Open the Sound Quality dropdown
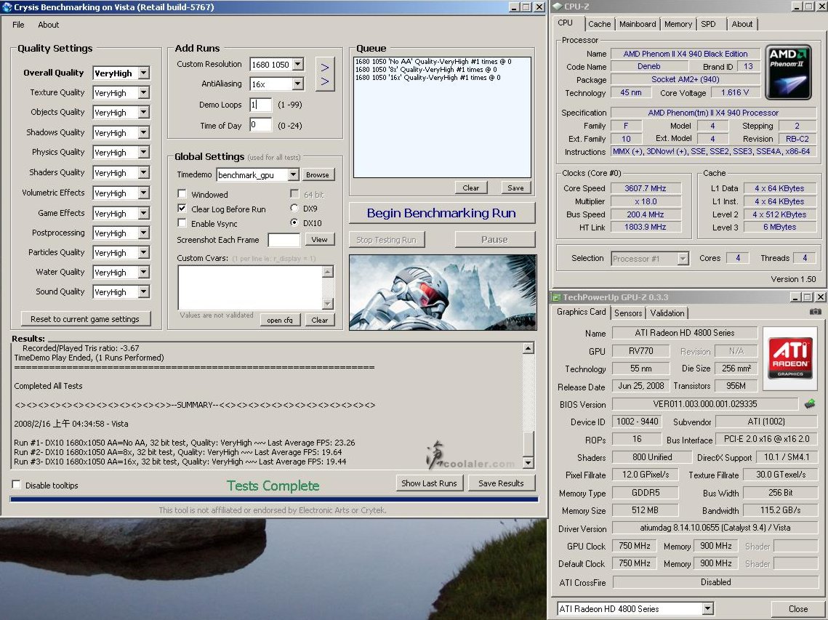The width and height of the screenshot is (828, 620). tap(144, 291)
